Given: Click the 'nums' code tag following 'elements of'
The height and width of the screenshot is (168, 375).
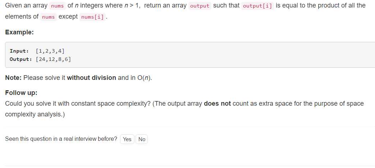Looking at the screenshot, I should (48, 17).
